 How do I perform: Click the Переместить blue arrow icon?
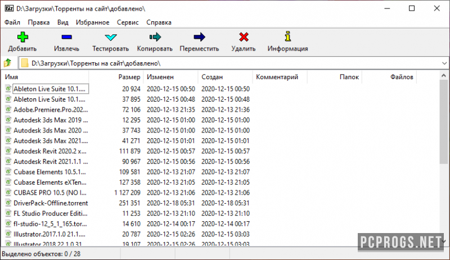(x=199, y=37)
